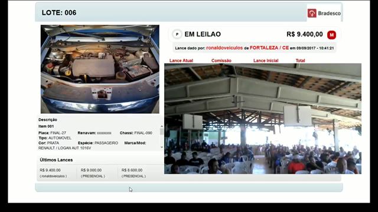Click the down arrow of description scrollbar
Viewport: 378px width, 212px height.
tap(162, 147)
